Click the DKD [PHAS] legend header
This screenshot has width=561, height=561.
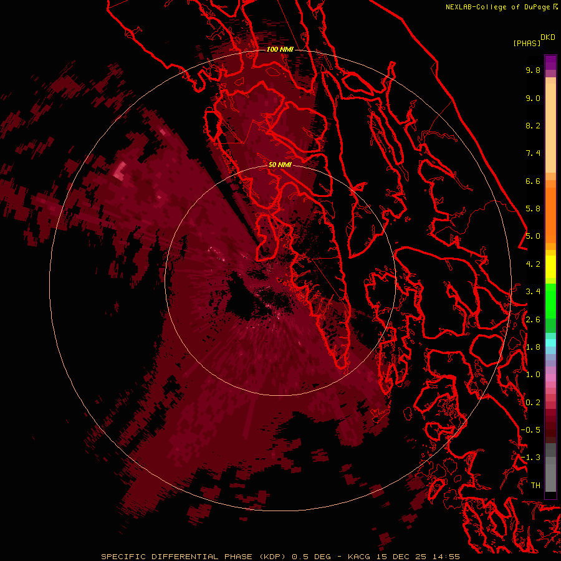click(534, 40)
